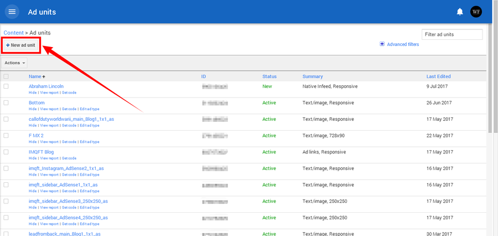Viewport: 498px width, 236px height.
Task: Focus the Filter ad units field
Action: 452,34
